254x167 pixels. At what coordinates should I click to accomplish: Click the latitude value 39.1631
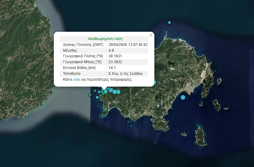click(115, 56)
